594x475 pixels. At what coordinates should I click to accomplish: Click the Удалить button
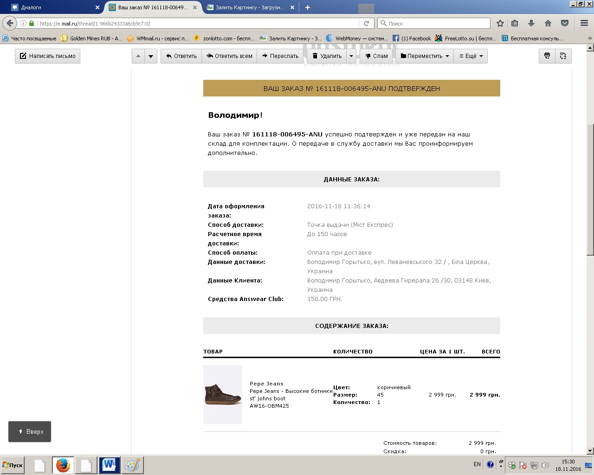click(x=327, y=56)
